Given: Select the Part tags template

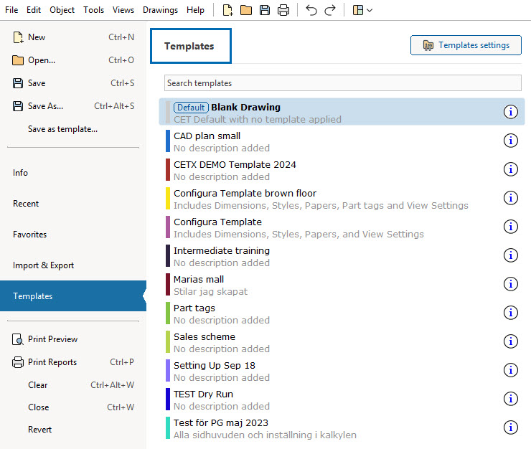Looking at the screenshot, I should click(342, 313).
